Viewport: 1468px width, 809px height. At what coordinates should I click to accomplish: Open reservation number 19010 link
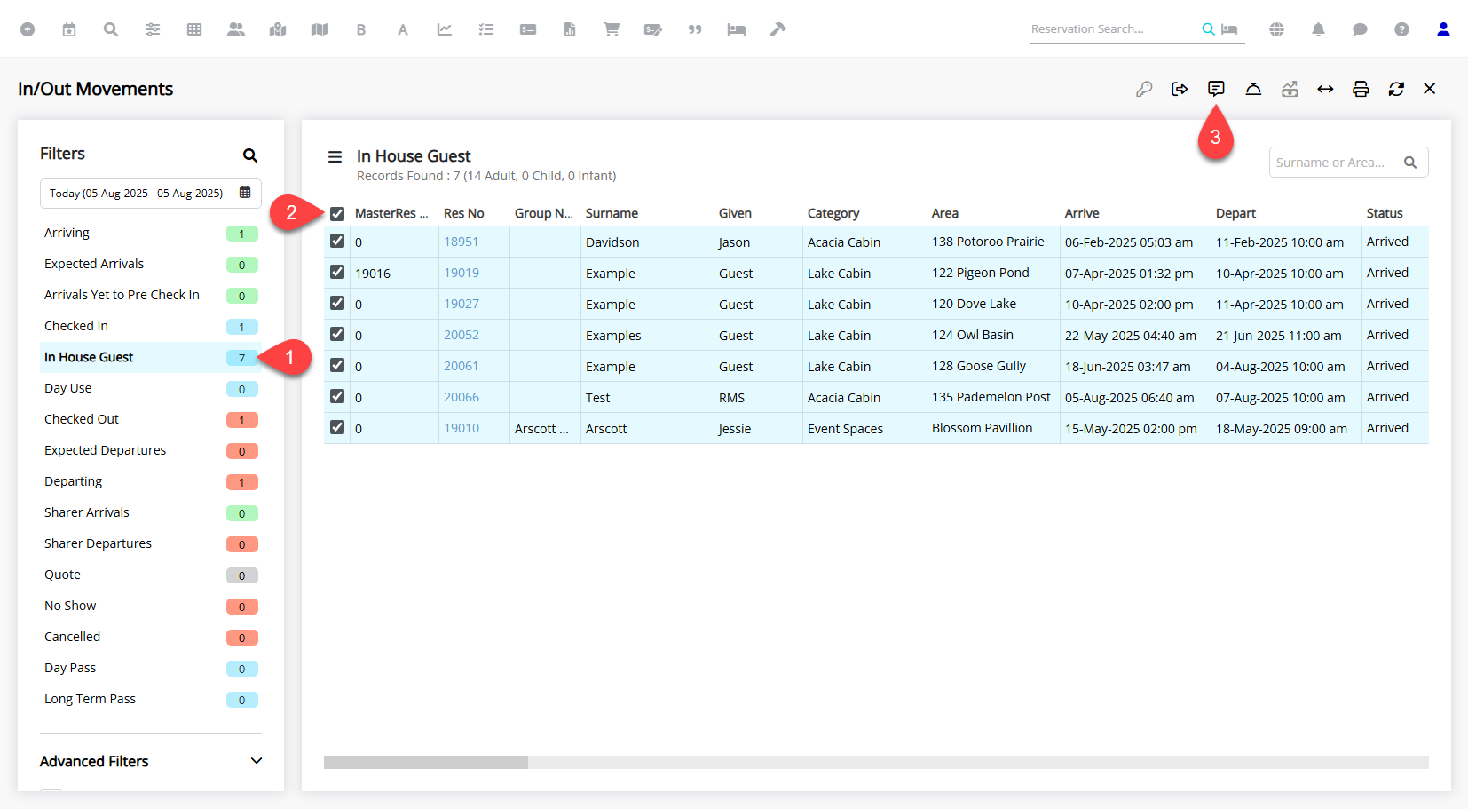point(462,428)
